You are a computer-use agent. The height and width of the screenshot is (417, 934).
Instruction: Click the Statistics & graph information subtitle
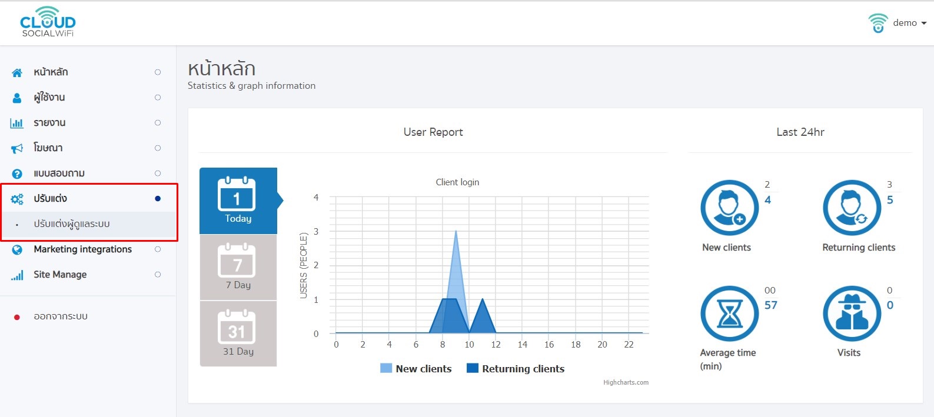point(251,86)
